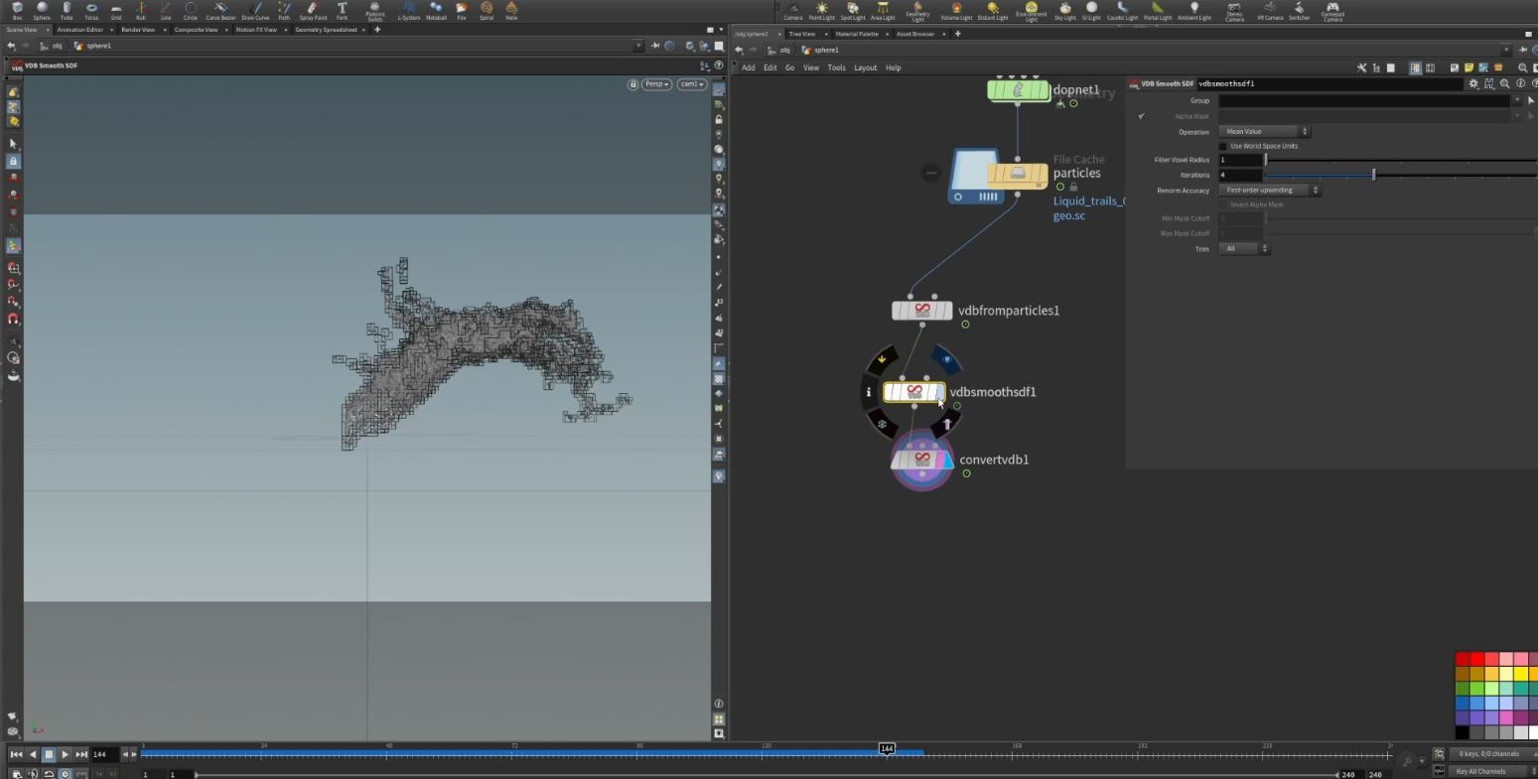Switch to the Geometry Spreadsheet tab

pos(326,30)
